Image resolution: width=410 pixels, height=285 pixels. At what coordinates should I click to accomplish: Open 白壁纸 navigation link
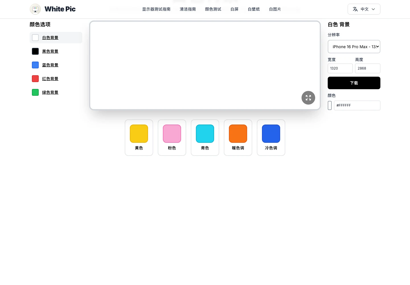click(254, 9)
